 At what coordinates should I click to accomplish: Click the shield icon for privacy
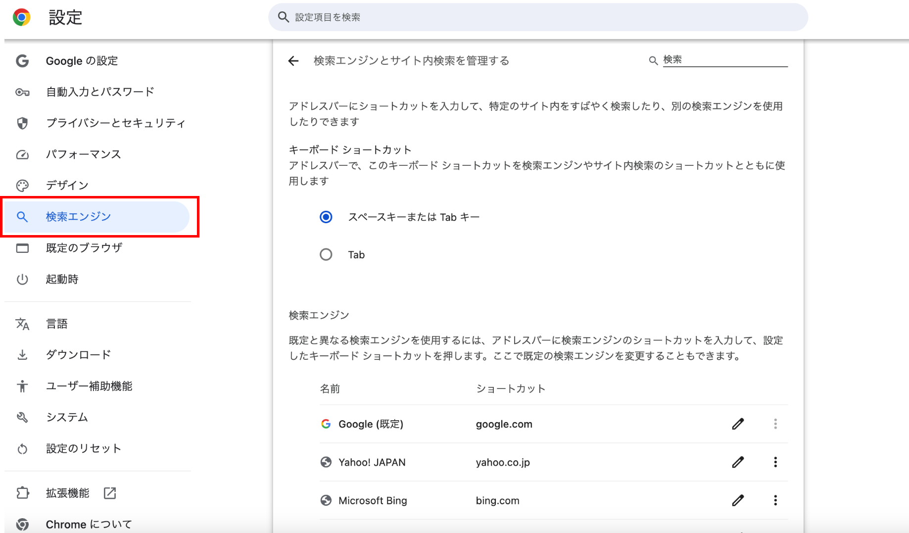pos(22,123)
